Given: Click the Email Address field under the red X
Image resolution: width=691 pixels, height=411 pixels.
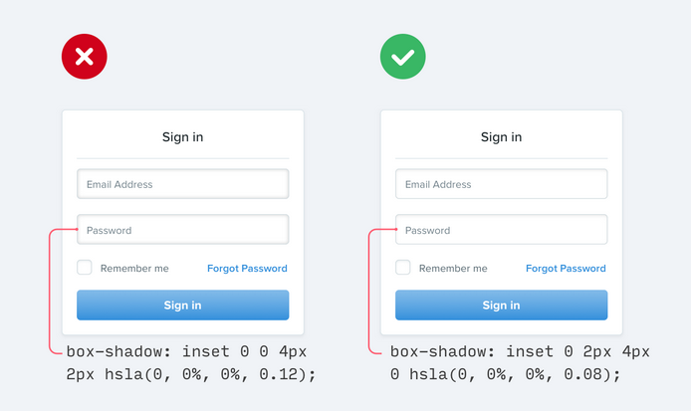Looking at the screenshot, I should click(183, 184).
